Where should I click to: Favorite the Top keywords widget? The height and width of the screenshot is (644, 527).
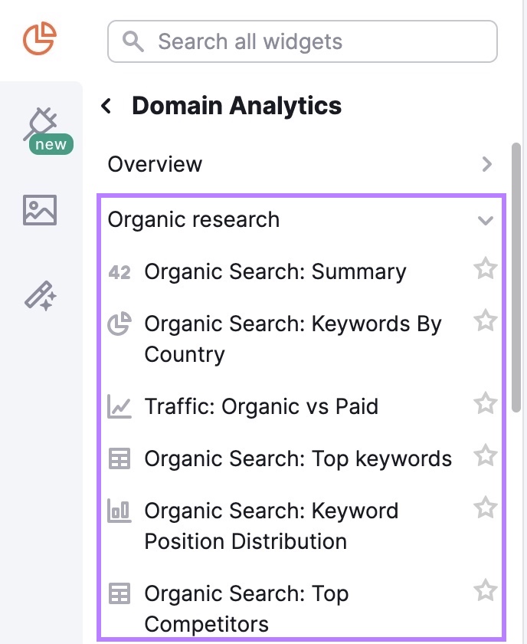(x=486, y=455)
